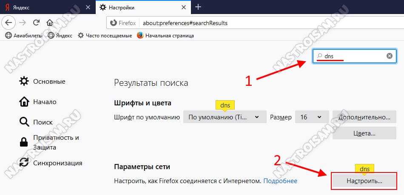Image resolution: width=404 pixels, height=195 pixels.
Task: Clear the dns search field
Action: [x=389, y=56]
